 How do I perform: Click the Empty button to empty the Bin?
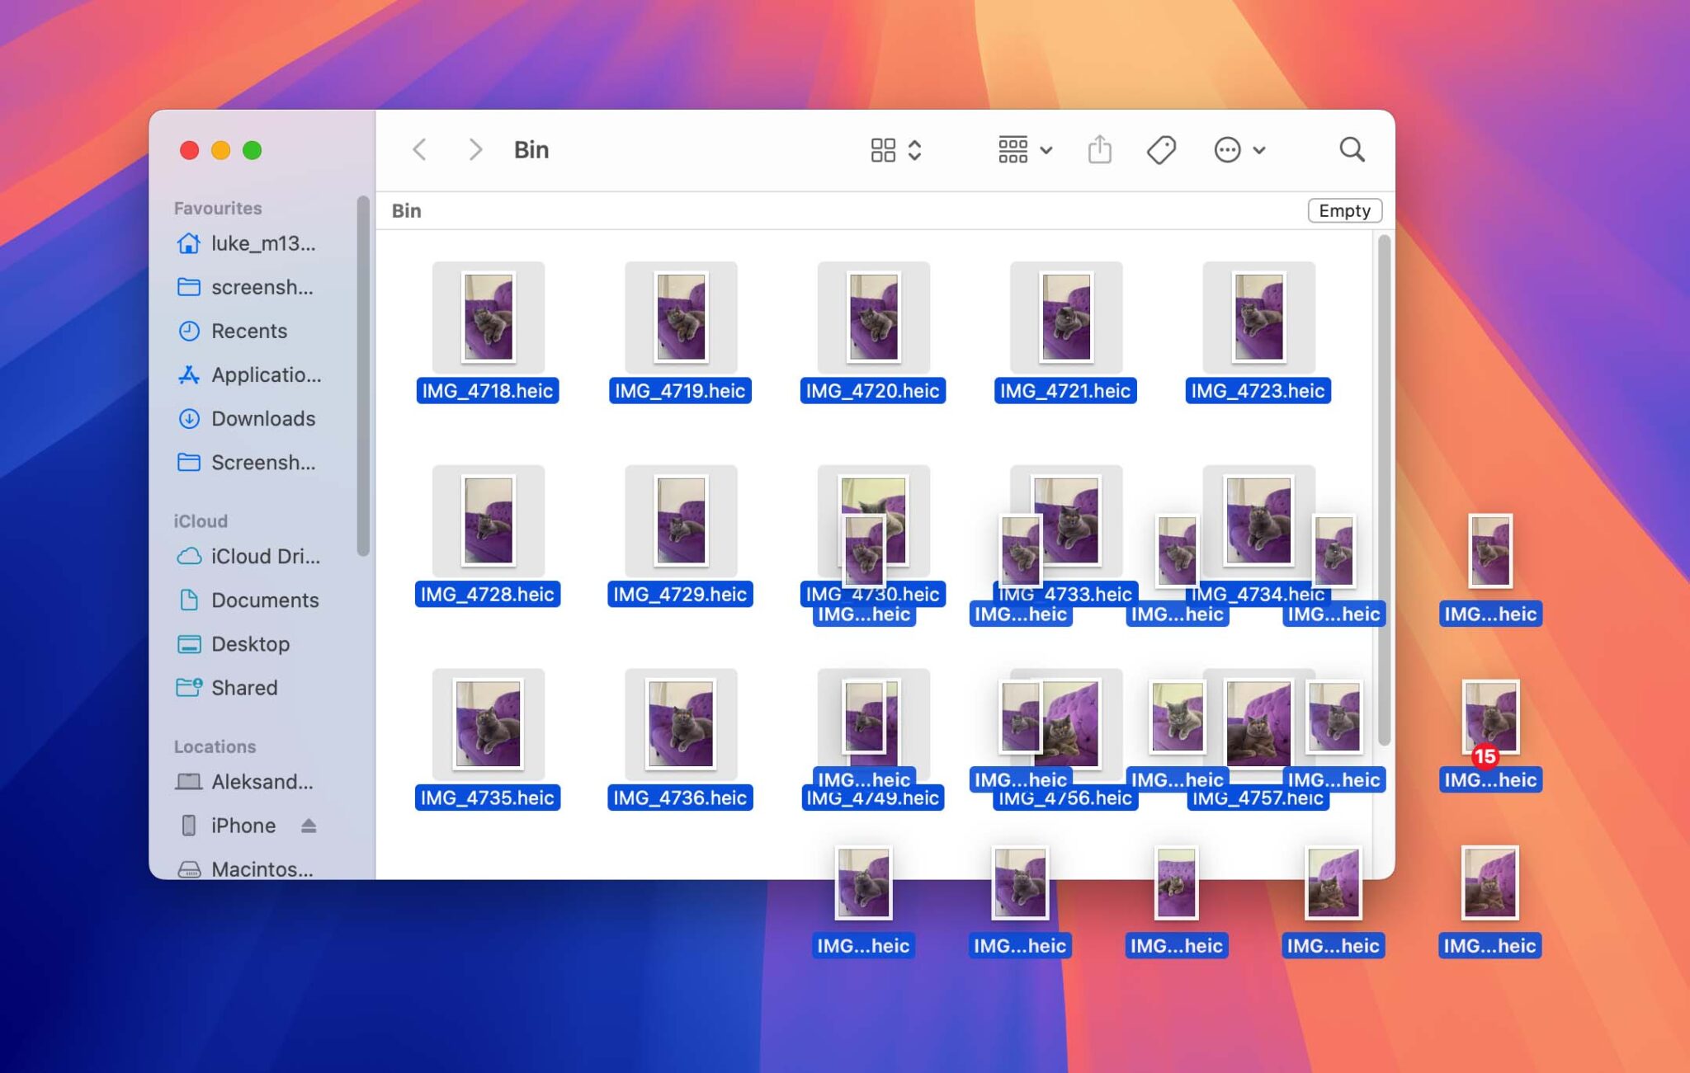[x=1344, y=210]
